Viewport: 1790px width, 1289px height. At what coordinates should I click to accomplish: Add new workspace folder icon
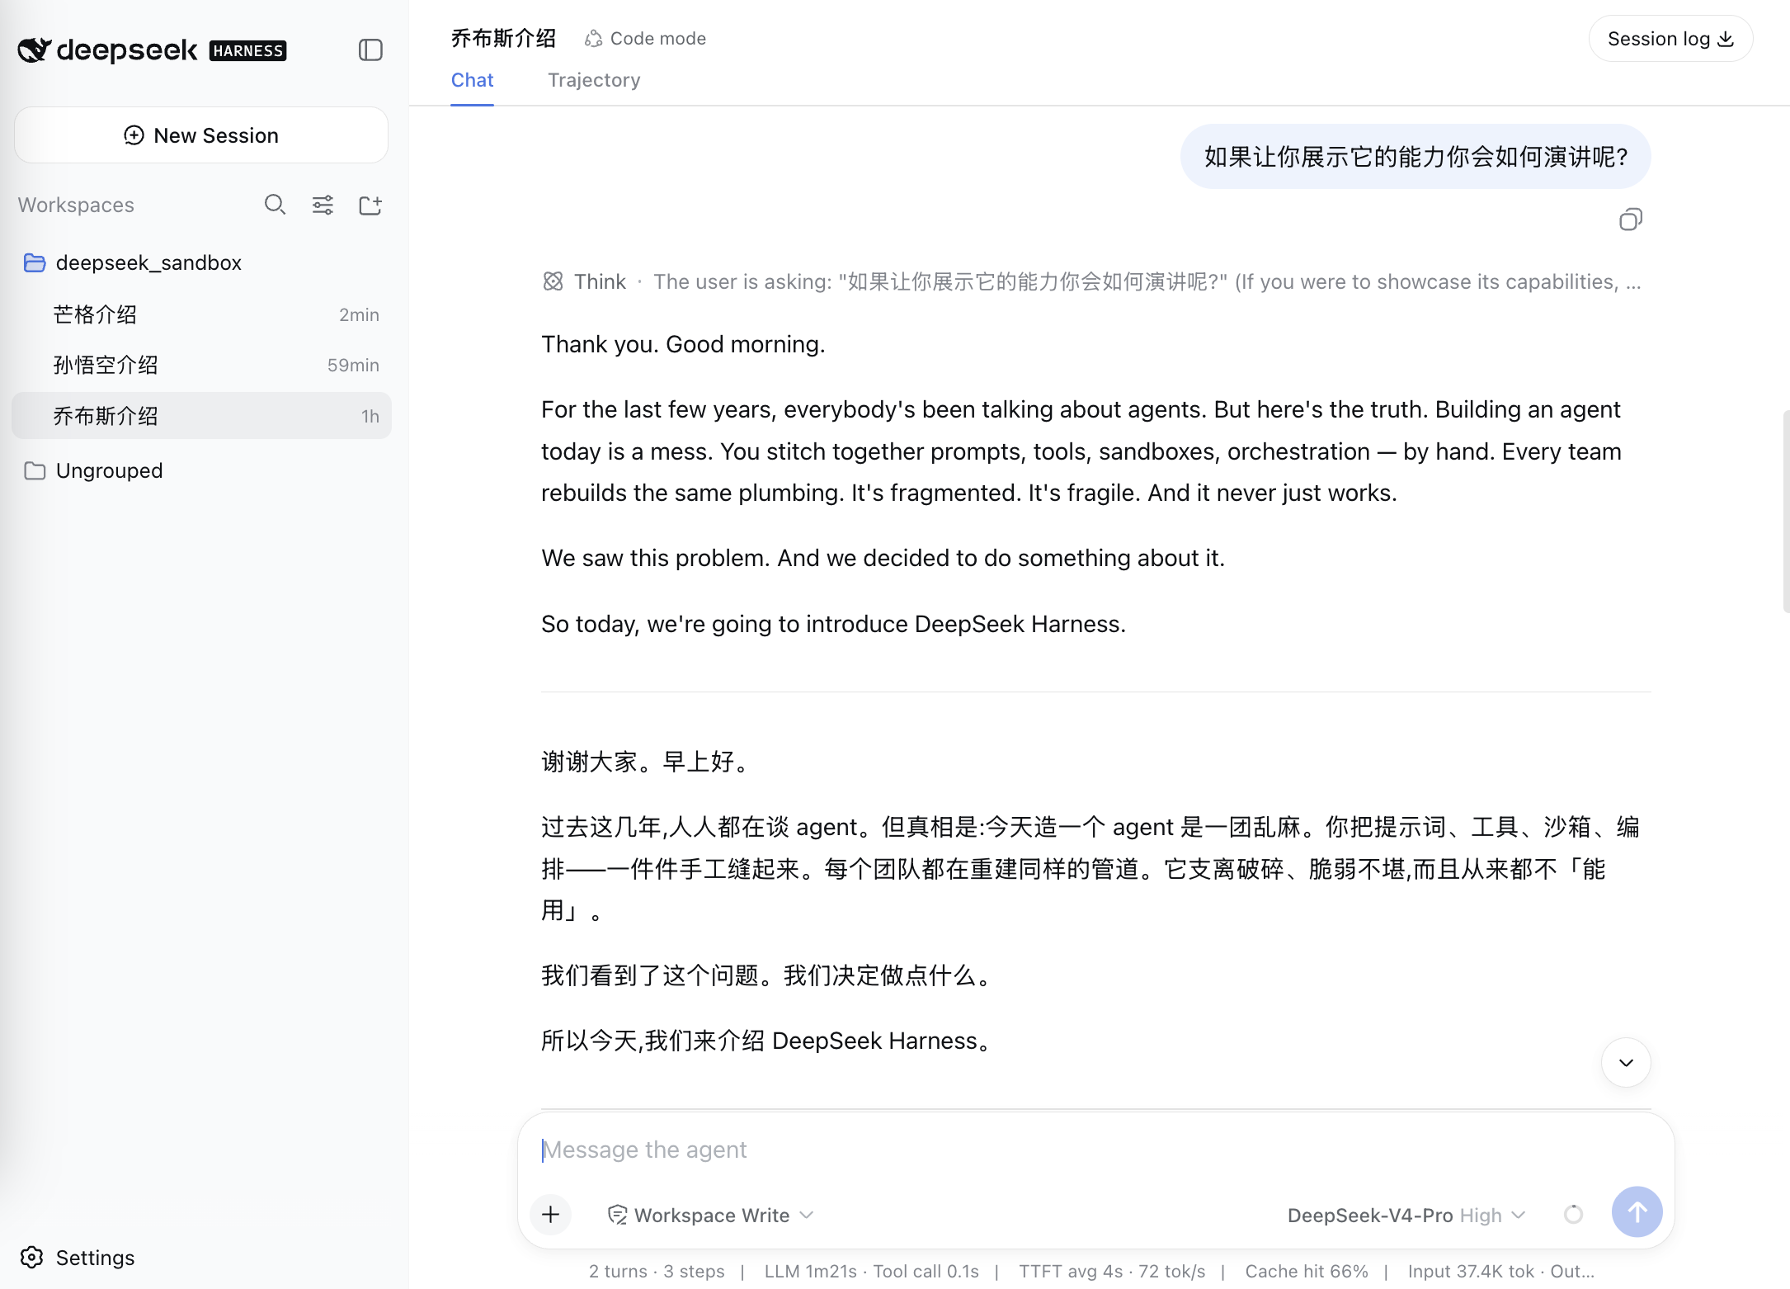370,205
